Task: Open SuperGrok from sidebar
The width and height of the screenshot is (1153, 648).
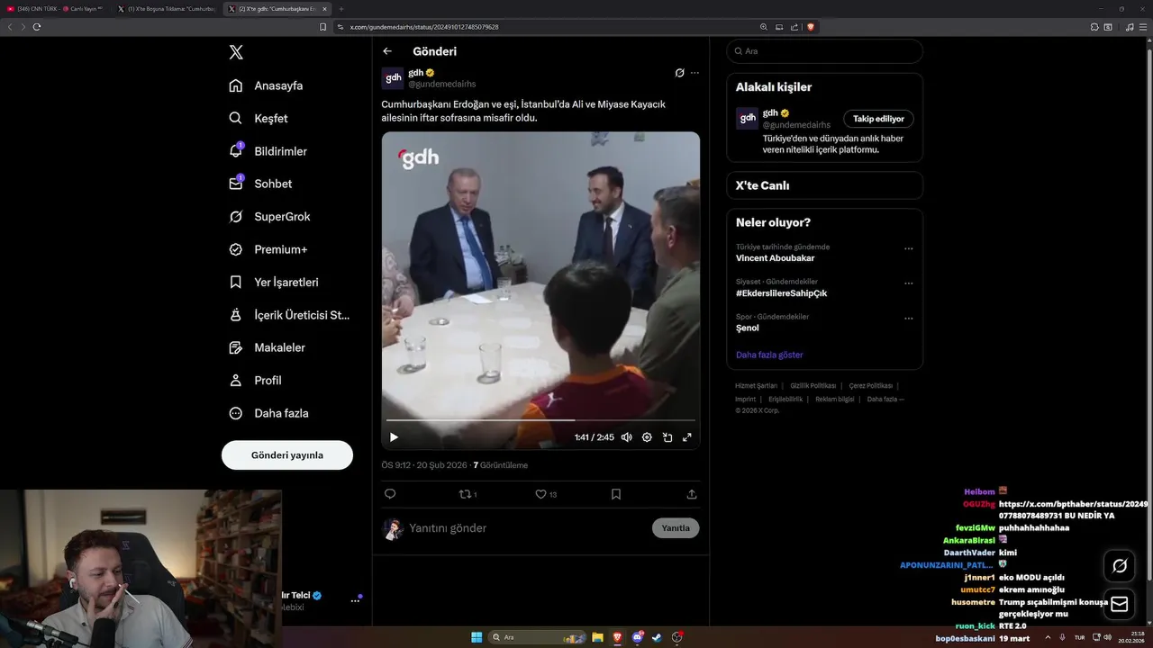Action: tap(270, 217)
